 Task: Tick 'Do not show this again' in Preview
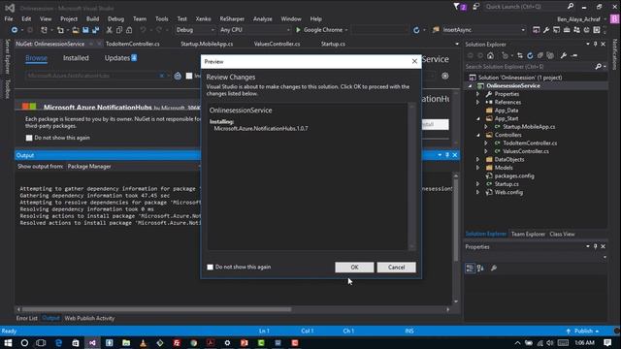(210, 268)
